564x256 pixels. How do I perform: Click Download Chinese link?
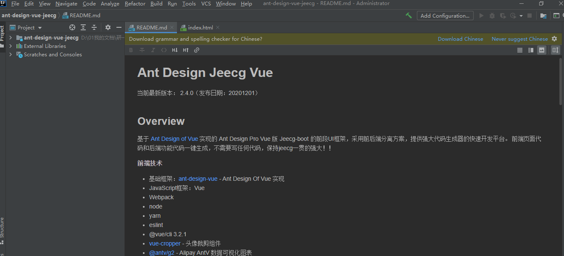pos(461,39)
